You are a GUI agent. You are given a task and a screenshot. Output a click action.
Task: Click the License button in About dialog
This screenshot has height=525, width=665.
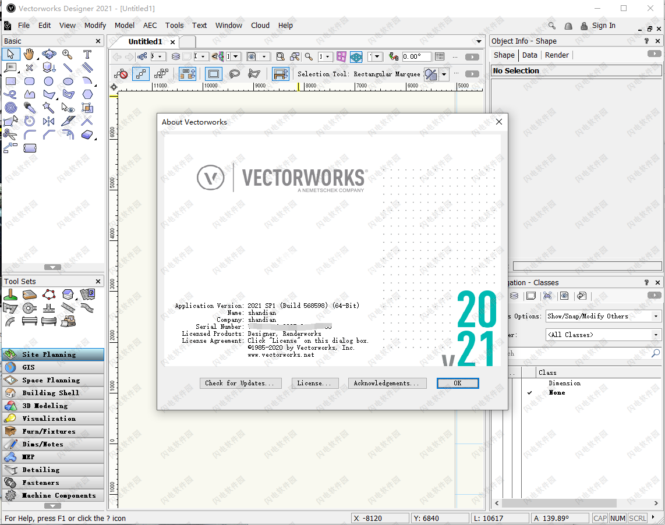click(314, 383)
